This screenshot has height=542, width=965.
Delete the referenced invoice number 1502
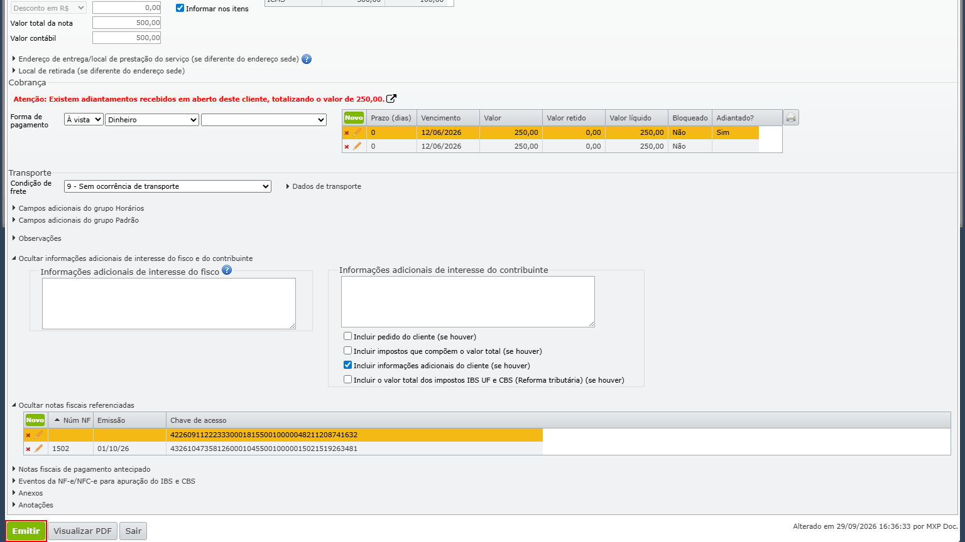28,449
